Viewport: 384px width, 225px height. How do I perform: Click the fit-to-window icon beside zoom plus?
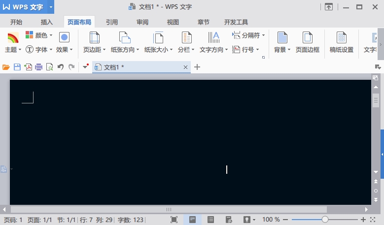pyautogui.click(x=373, y=220)
